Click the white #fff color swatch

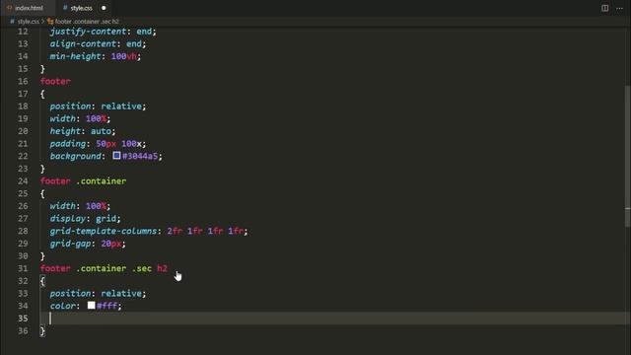coord(92,305)
